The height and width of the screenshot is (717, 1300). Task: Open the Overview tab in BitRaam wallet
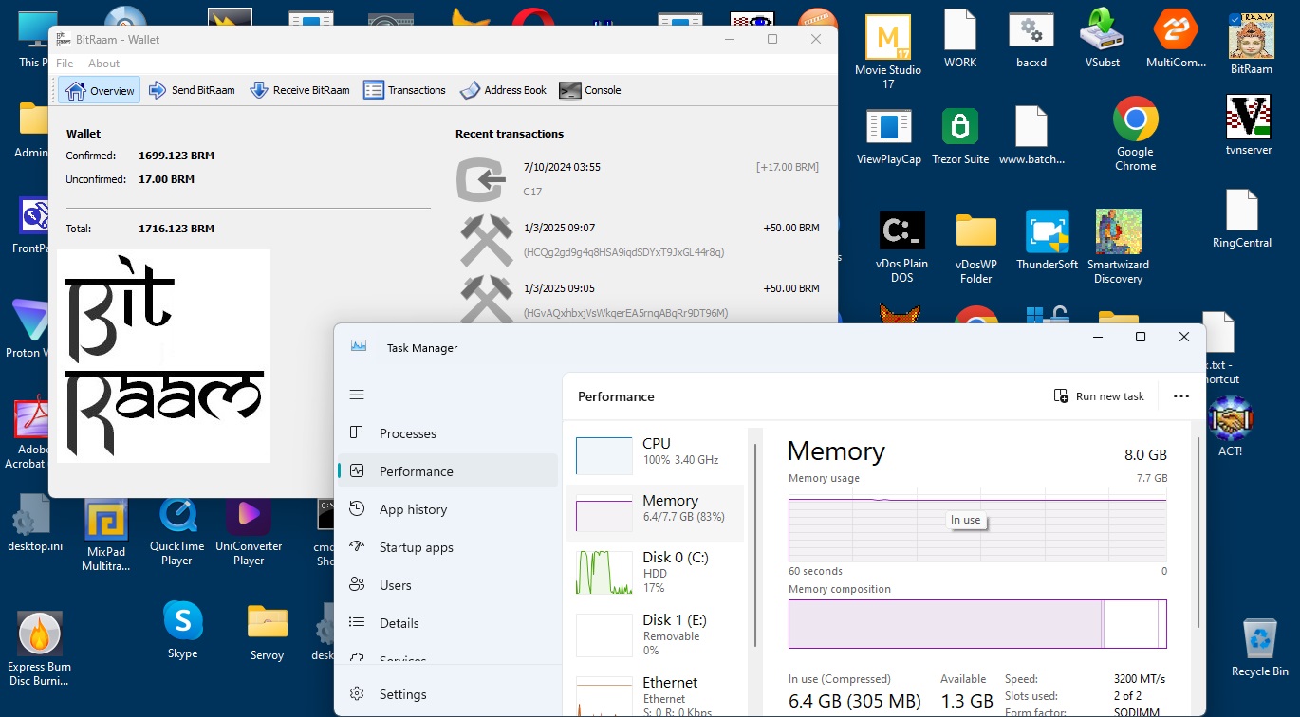coord(100,90)
